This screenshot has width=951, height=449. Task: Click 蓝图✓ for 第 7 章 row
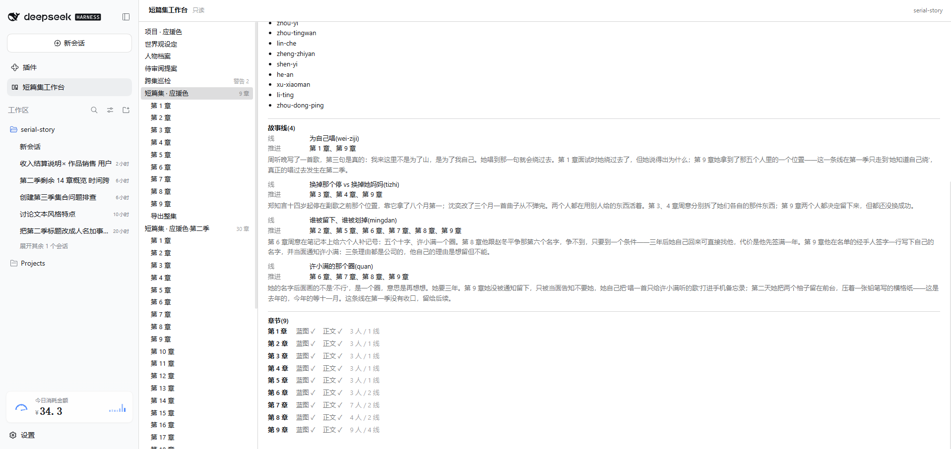tap(306, 405)
